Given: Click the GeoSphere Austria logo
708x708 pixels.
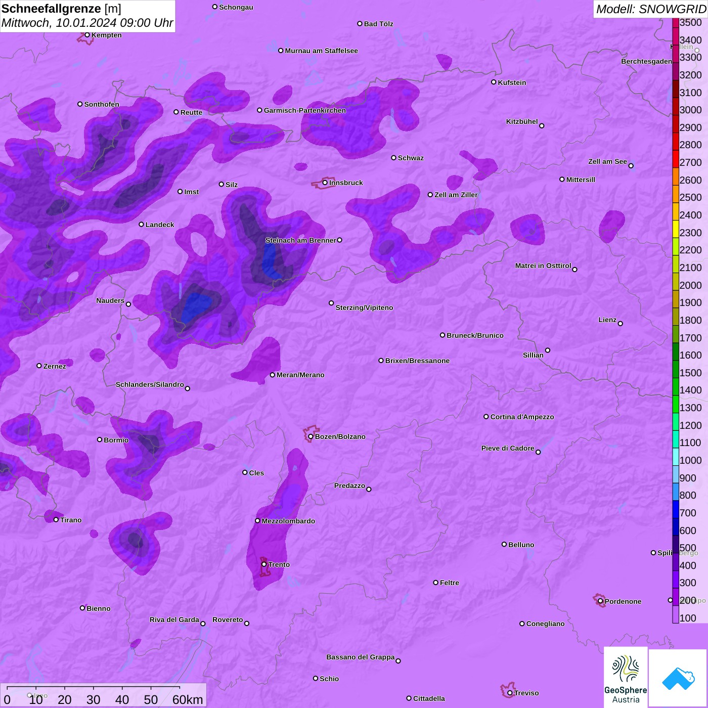Looking at the screenshot, I should [626, 677].
